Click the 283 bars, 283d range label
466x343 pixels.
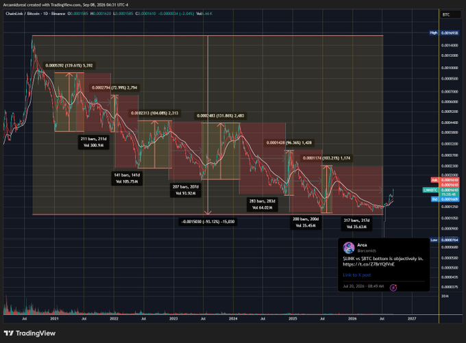[x=262, y=204]
